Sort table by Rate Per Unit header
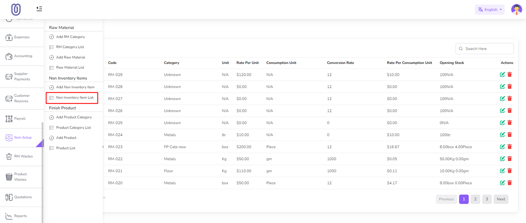This screenshot has height=223, width=526. pos(247,63)
